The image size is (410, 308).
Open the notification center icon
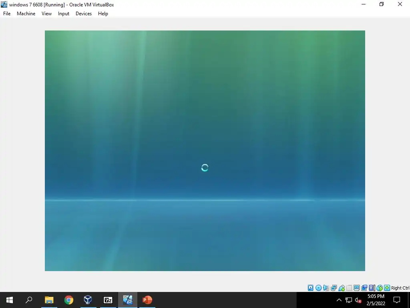click(397, 300)
